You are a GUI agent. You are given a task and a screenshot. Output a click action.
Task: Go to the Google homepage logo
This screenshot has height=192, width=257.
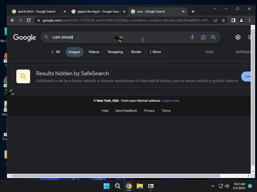pos(24,37)
